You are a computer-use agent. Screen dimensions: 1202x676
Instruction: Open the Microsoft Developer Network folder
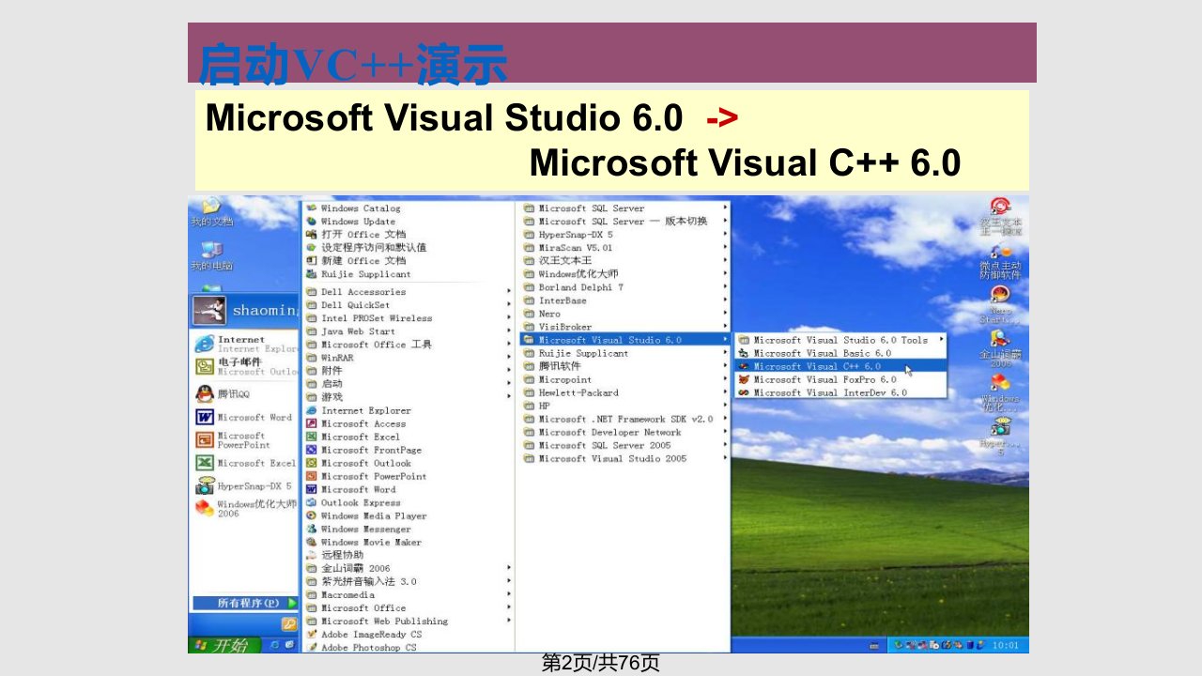click(x=626, y=432)
